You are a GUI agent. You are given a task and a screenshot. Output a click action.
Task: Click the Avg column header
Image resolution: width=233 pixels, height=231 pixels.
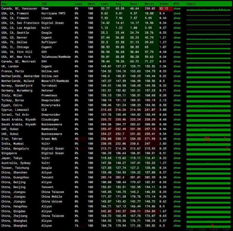click(119, 4)
